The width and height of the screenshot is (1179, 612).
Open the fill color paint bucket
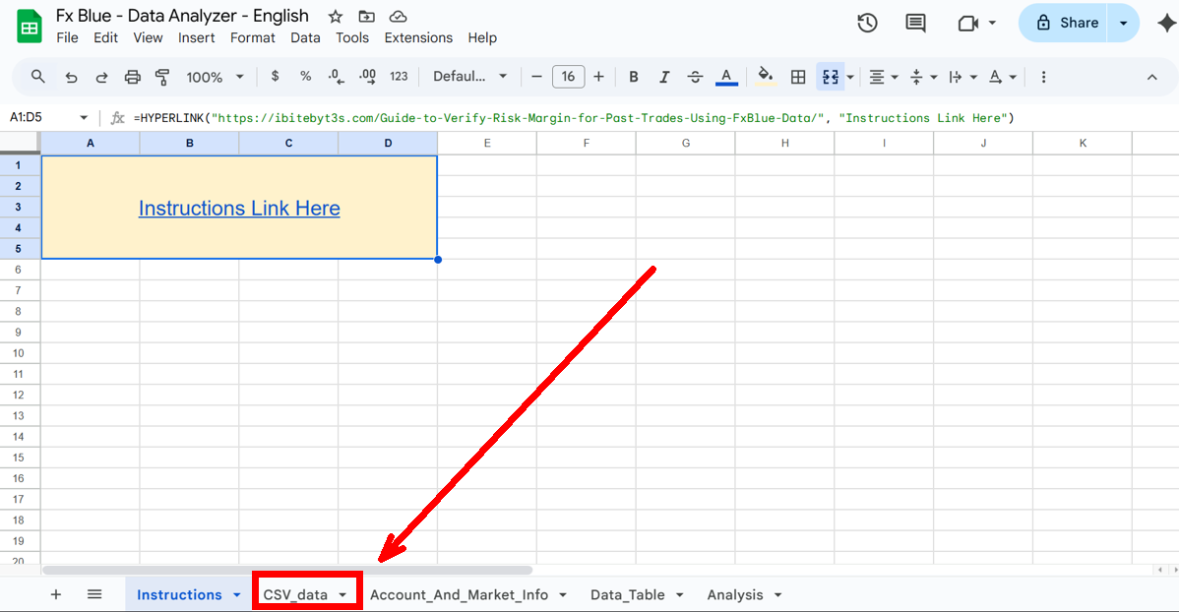point(766,77)
